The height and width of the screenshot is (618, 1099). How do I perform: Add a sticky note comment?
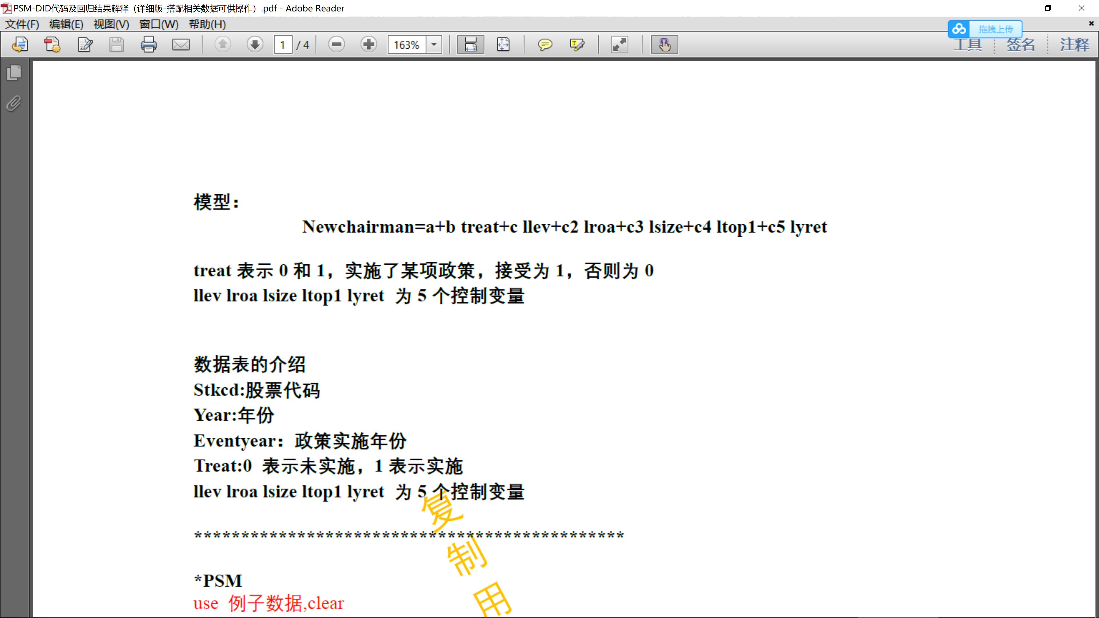click(545, 44)
